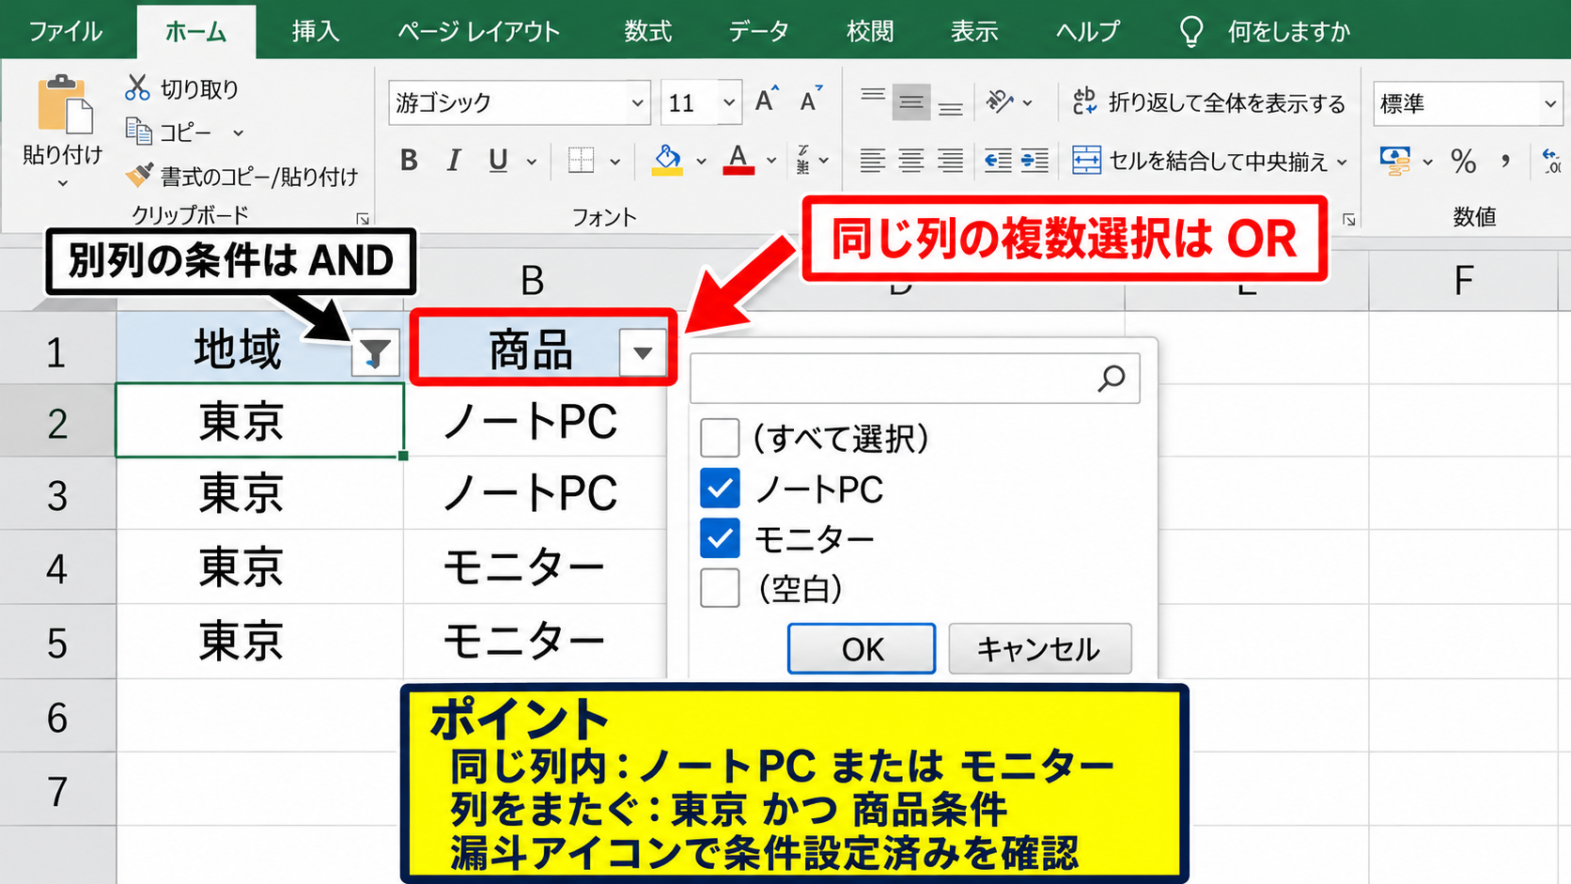Select the Format Painter (書式のコピー/貼り付け)

242,176
